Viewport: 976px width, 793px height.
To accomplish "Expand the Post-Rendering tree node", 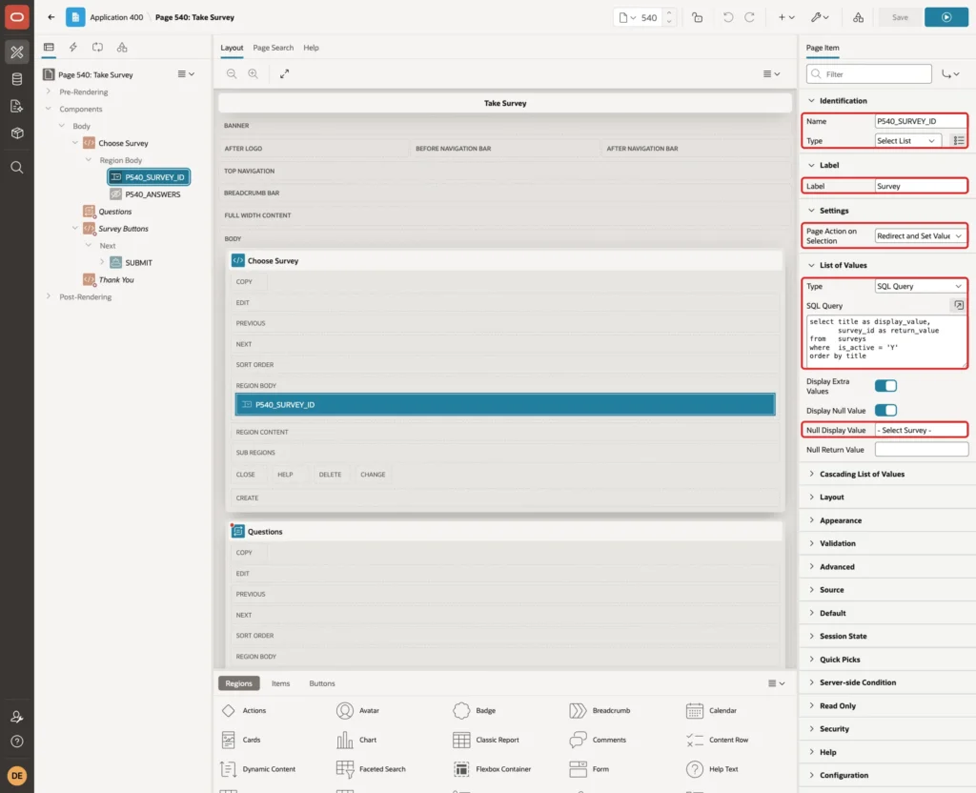I will pyautogui.click(x=49, y=296).
